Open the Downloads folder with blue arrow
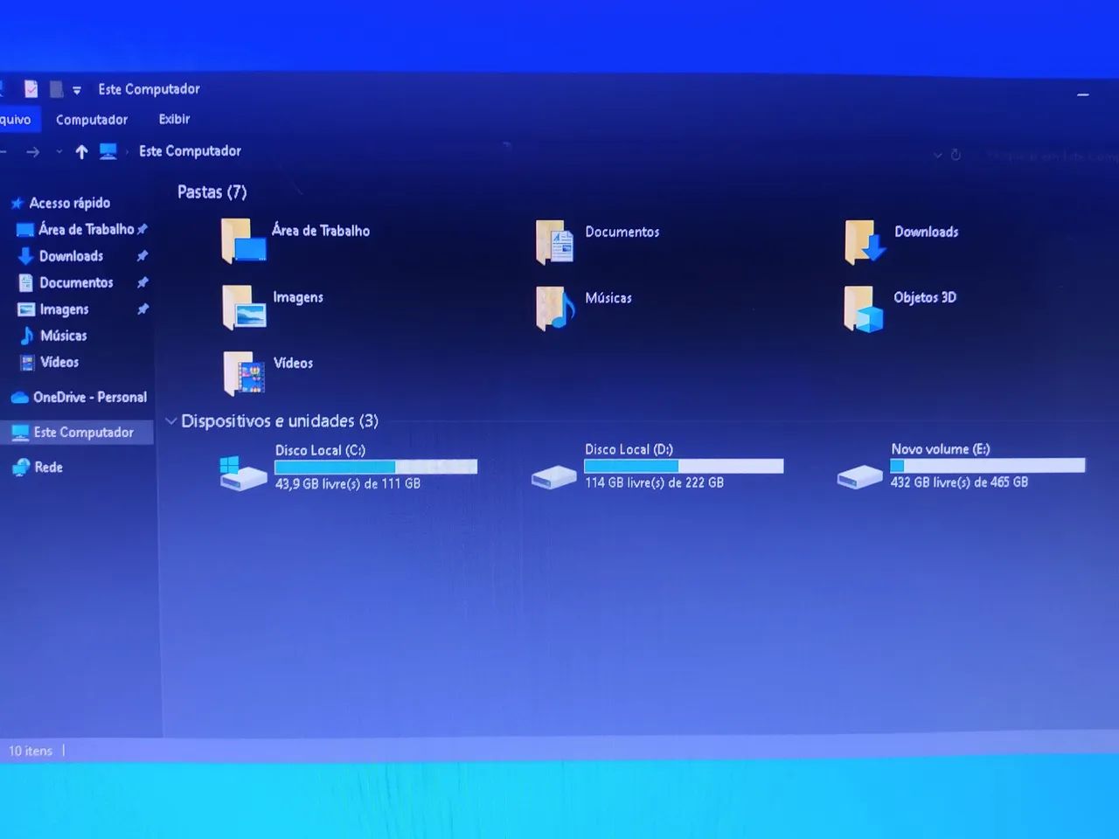The height and width of the screenshot is (839, 1119). (x=864, y=242)
